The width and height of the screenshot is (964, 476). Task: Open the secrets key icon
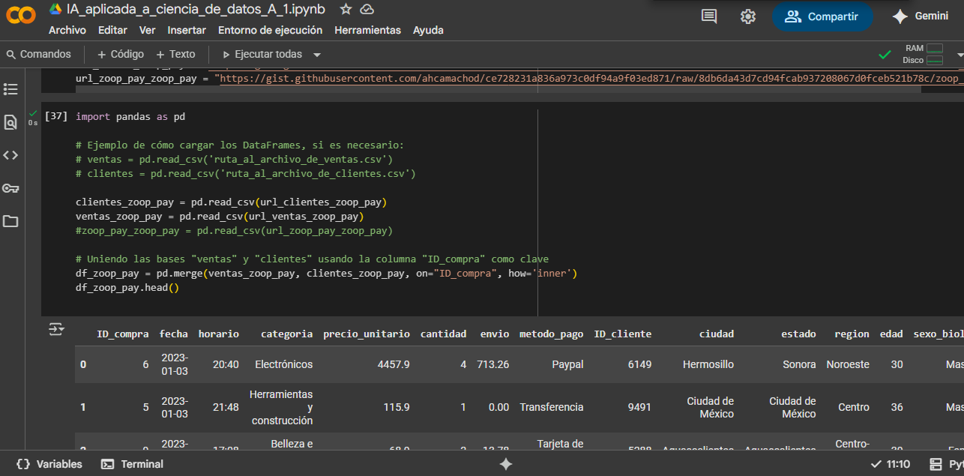coord(10,188)
